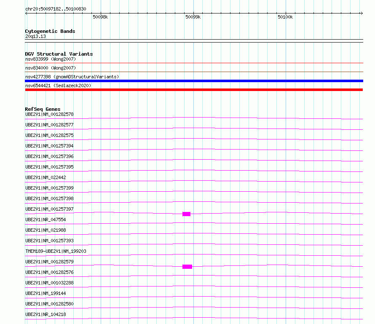Select the magenta exon block of NM_001257397
The width and height of the screenshot is (375, 324).
click(186, 214)
